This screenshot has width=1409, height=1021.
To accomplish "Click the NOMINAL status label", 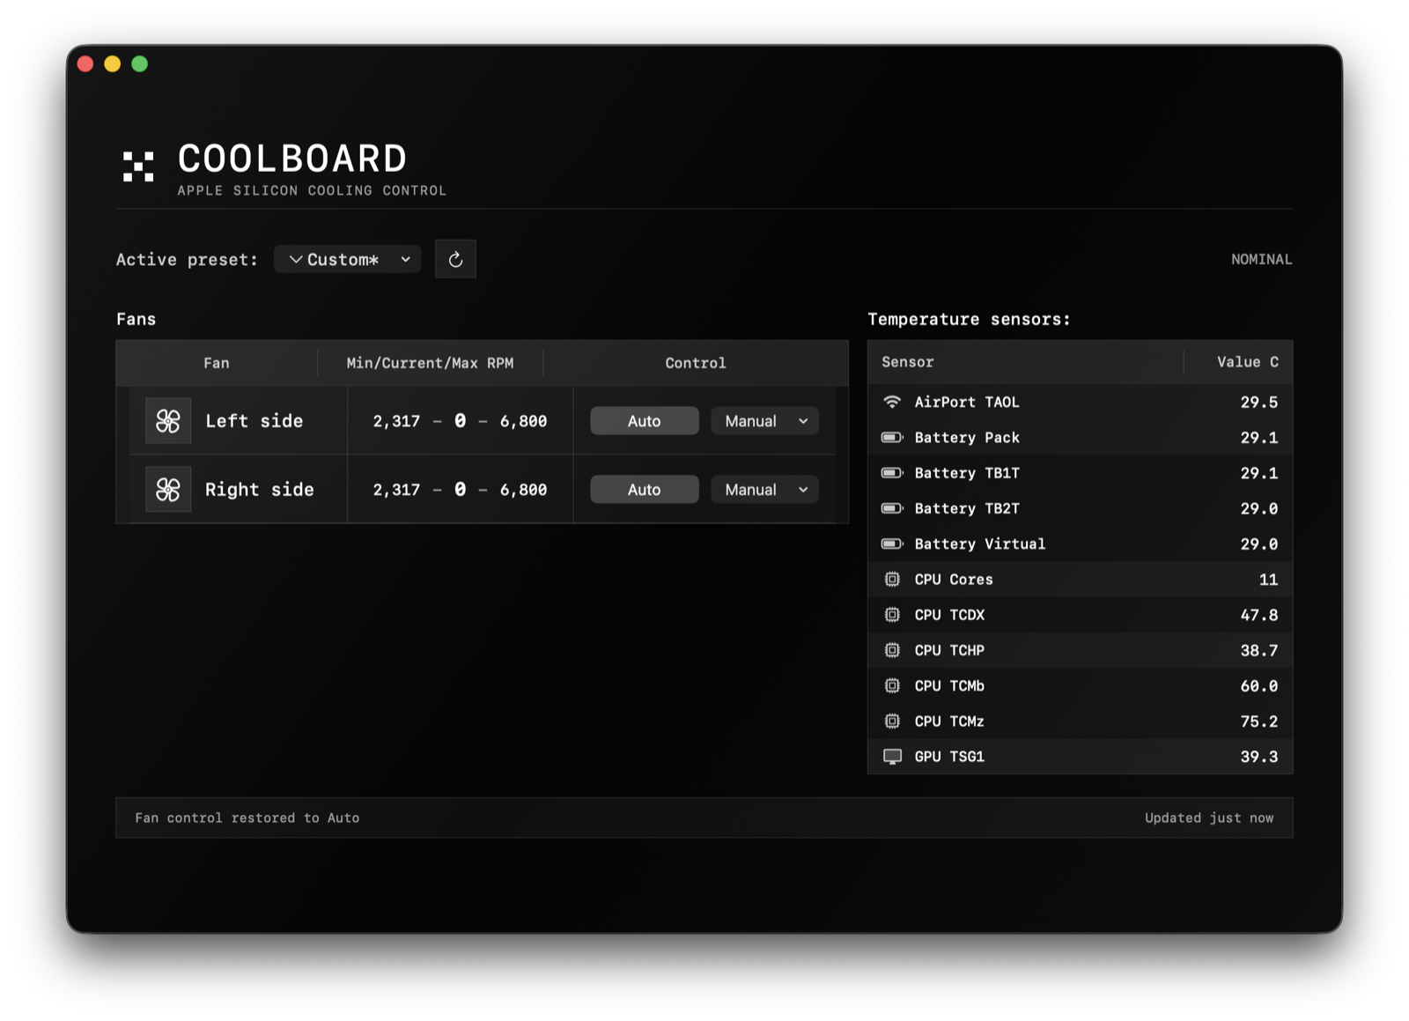I will [1261, 259].
